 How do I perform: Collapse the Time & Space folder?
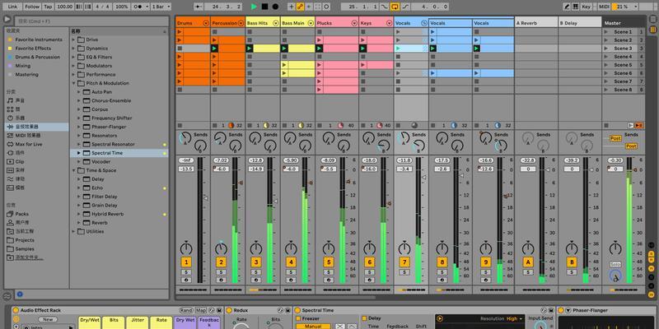click(x=73, y=170)
